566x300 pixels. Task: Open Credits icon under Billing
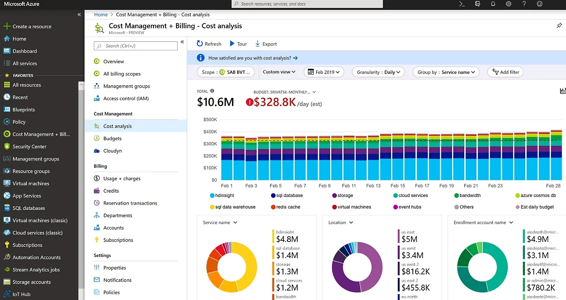click(x=97, y=191)
